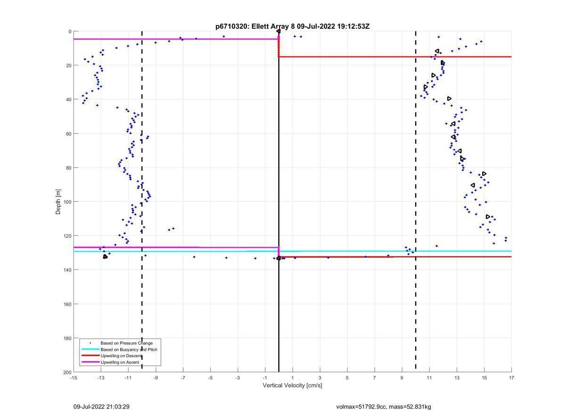The image size is (565, 418).
Task: Click the timestamp '09-Jul-2022 21:03:29' below the plot
Action: point(101,406)
